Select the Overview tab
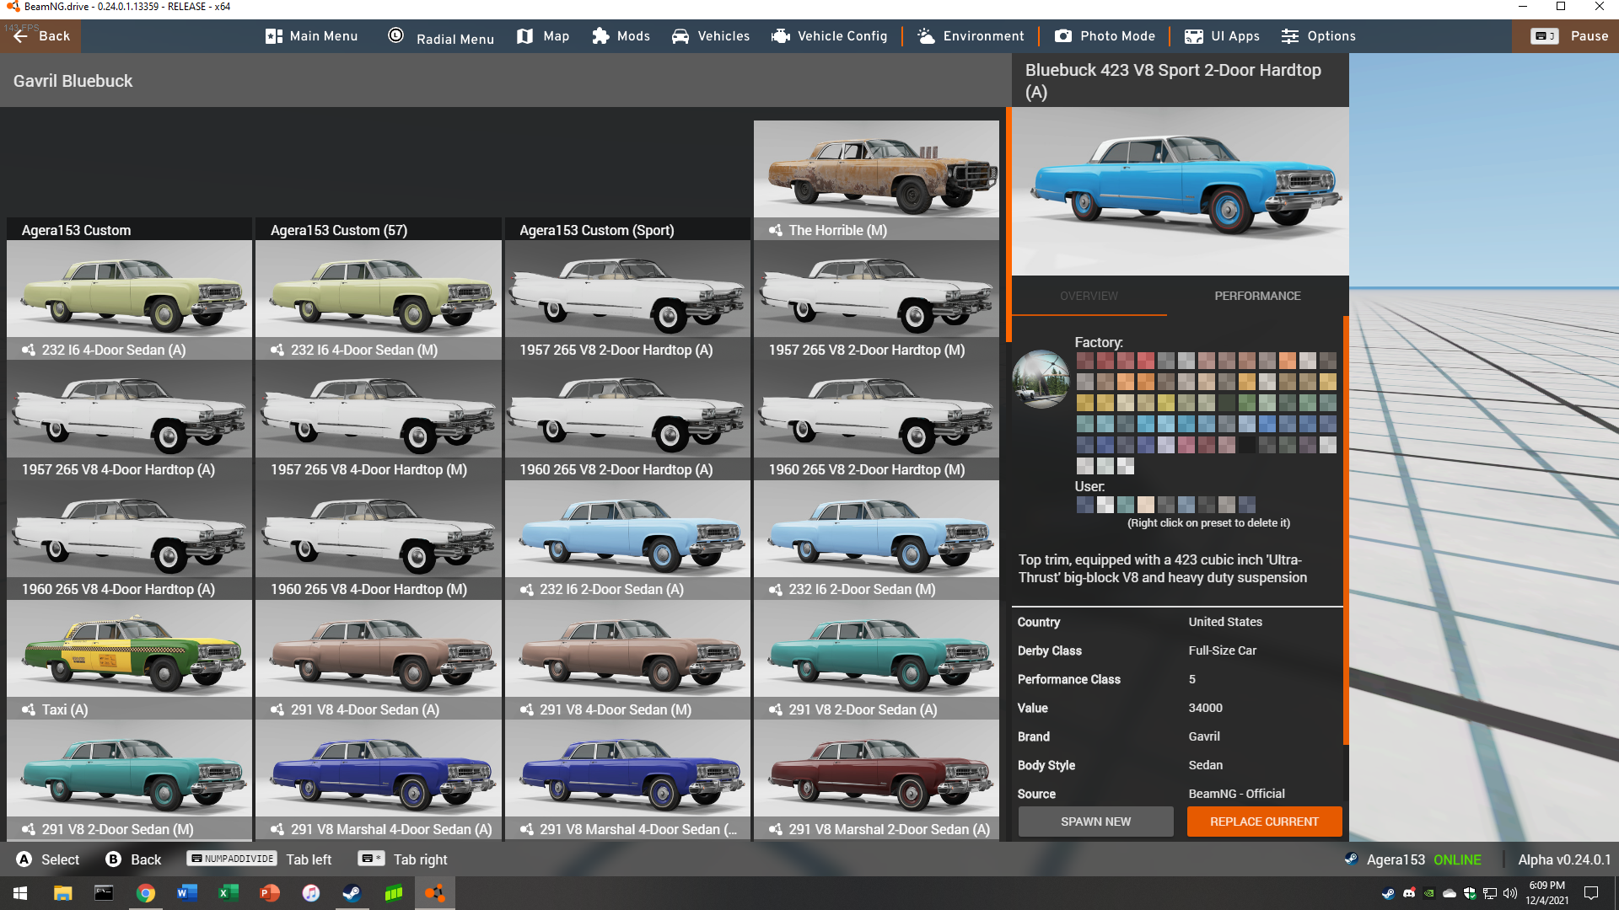The width and height of the screenshot is (1619, 910). (x=1089, y=296)
